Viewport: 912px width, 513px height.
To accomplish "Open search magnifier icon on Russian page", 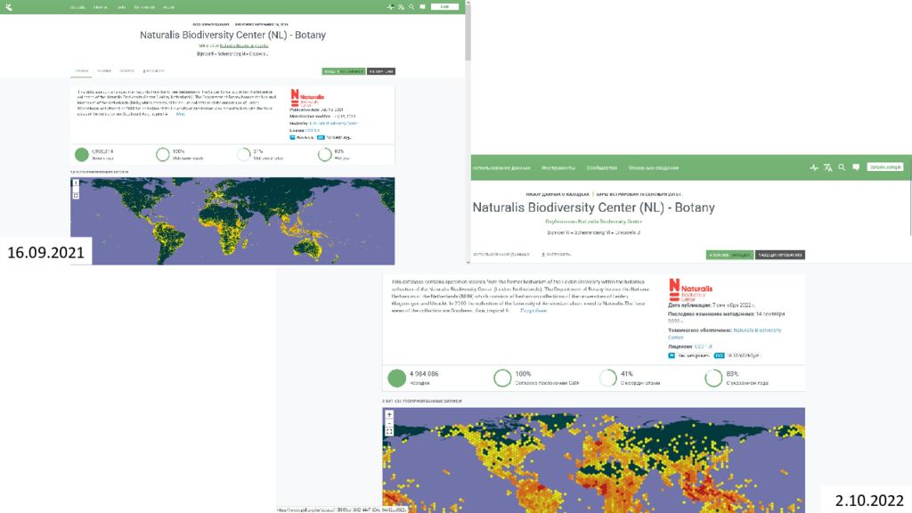I will 842,167.
